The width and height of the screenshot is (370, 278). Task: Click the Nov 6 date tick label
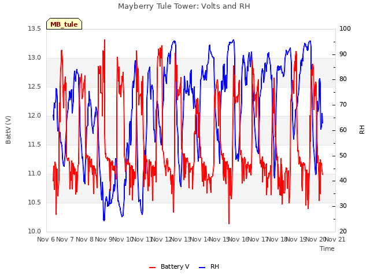tap(46, 239)
